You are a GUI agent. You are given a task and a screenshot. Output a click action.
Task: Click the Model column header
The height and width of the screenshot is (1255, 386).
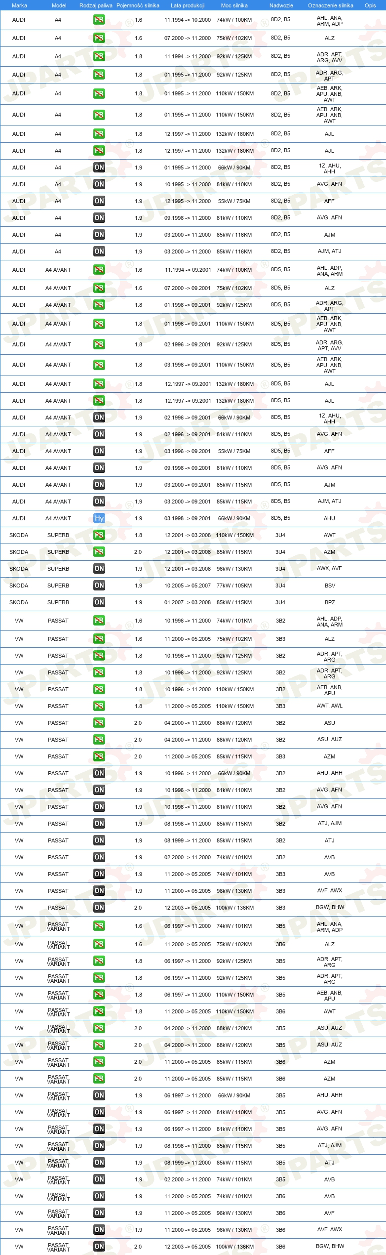click(x=59, y=5)
